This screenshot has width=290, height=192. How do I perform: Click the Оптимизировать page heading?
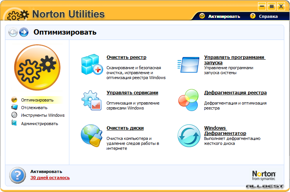tap(65, 32)
